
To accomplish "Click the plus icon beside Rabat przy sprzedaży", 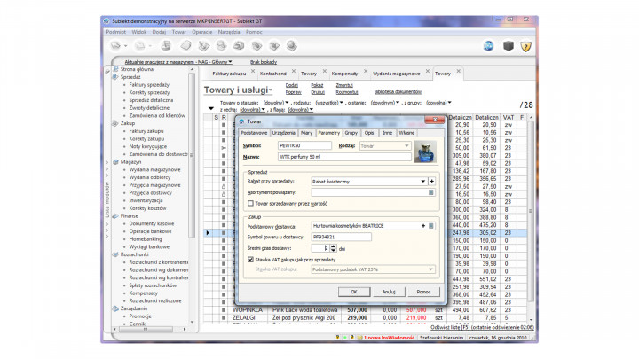I will click(432, 180).
